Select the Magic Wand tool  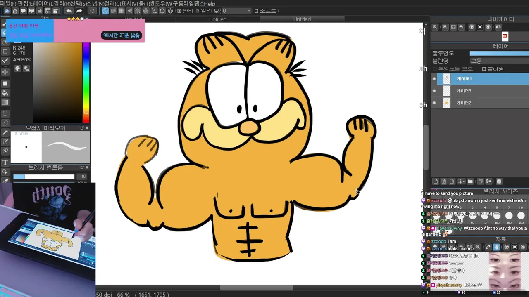pos(5,132)
